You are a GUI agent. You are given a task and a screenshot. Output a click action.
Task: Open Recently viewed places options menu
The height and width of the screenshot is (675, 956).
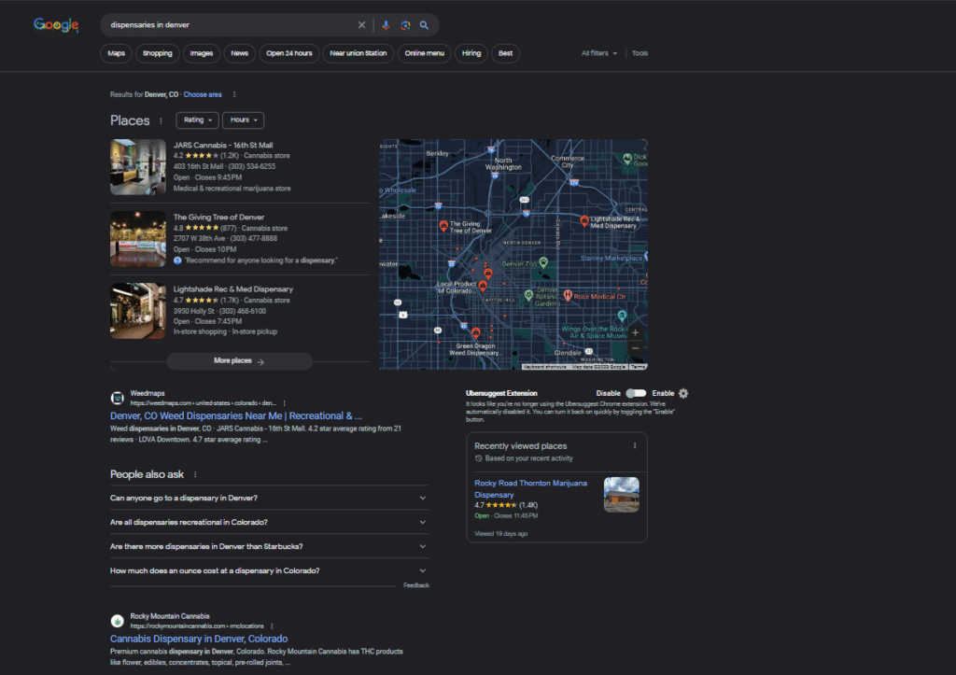[x=635, y=445]
